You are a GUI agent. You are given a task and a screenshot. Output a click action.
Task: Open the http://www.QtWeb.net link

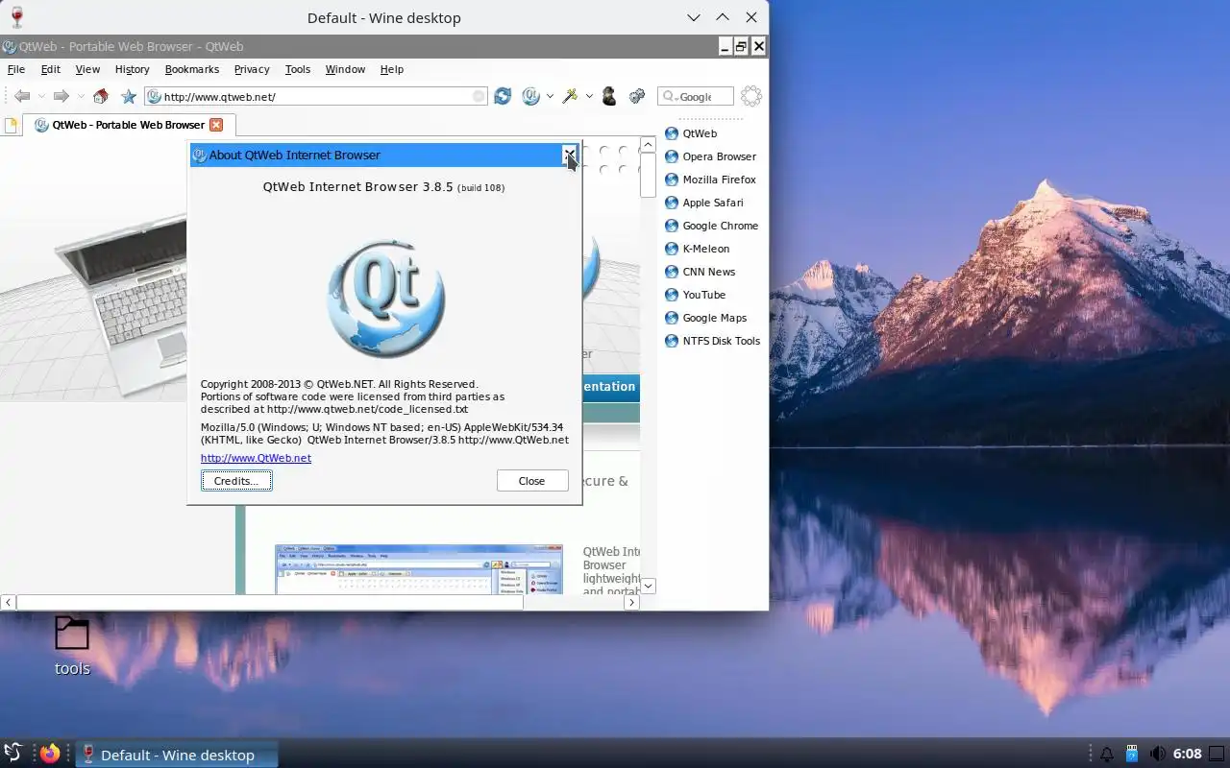coord(256,458)
